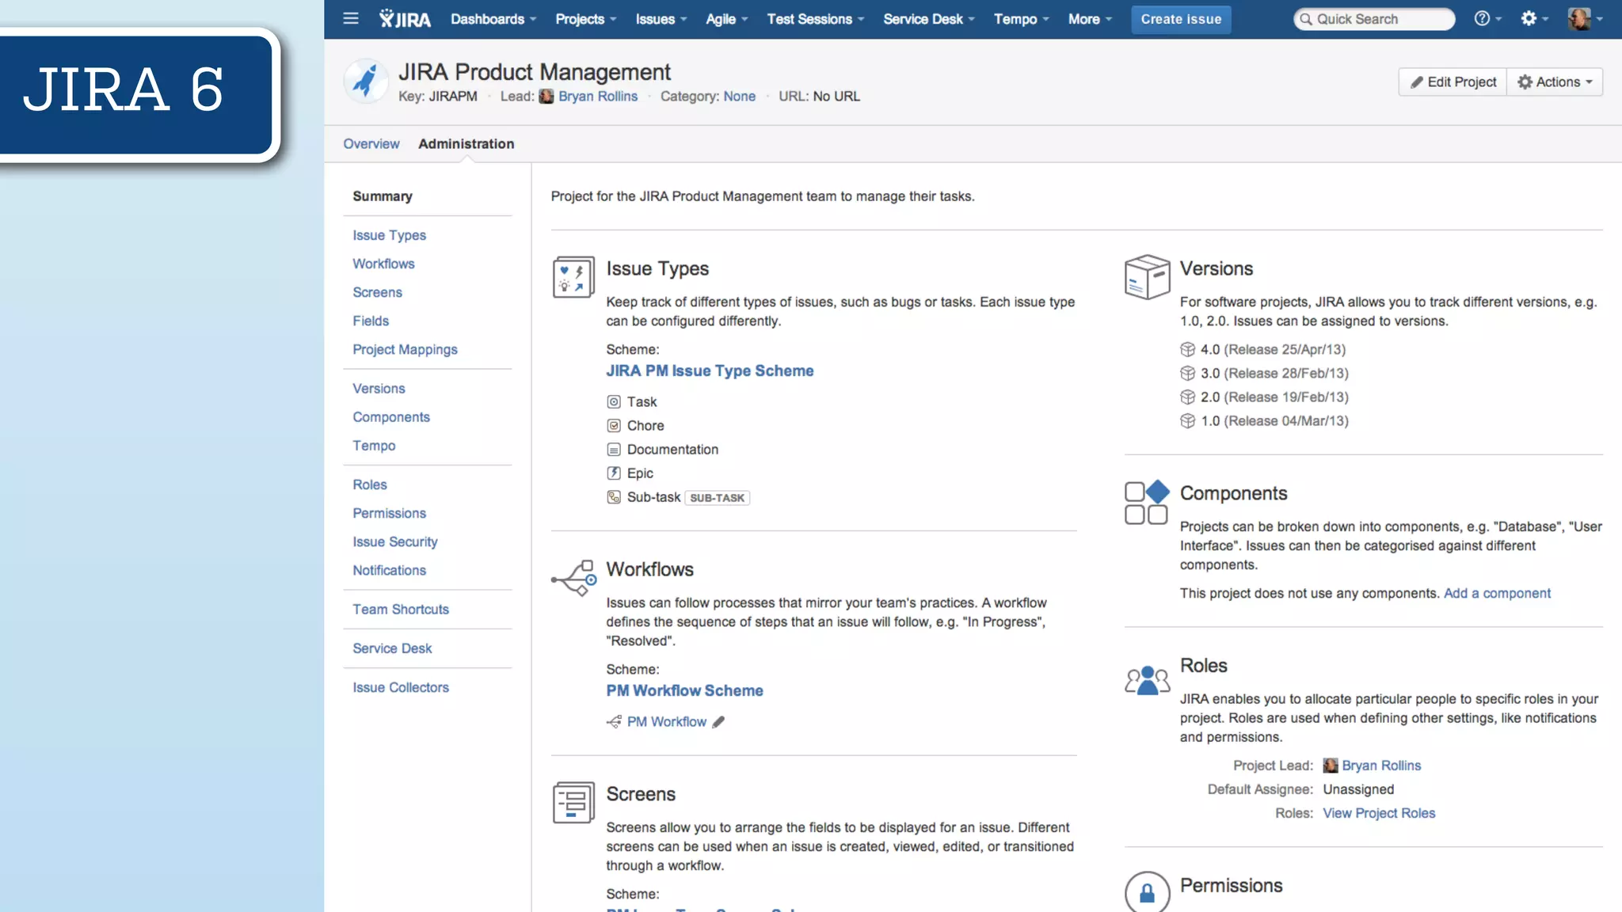
Task: Open Issue Types in the sidebar
Action: [x=389, y=235]
